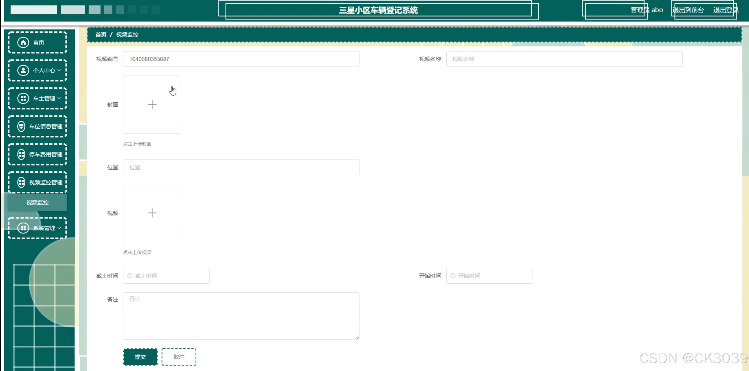Viewport: 749px width, 371px height.
Task: Click the 个人中心 user avatar icon
Action: 23,70
